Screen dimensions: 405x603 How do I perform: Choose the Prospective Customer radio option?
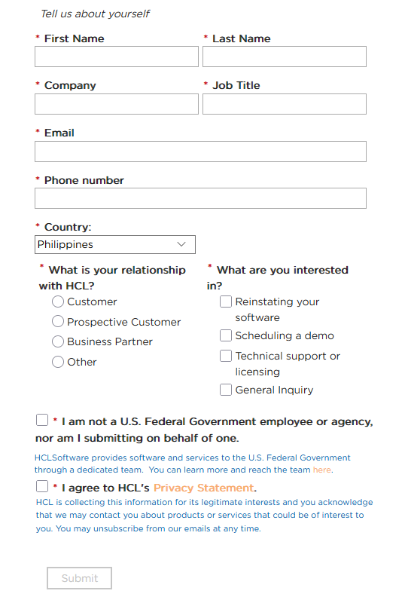58,322
